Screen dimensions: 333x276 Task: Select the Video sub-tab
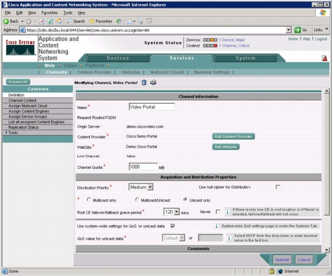tap(70, 65)
